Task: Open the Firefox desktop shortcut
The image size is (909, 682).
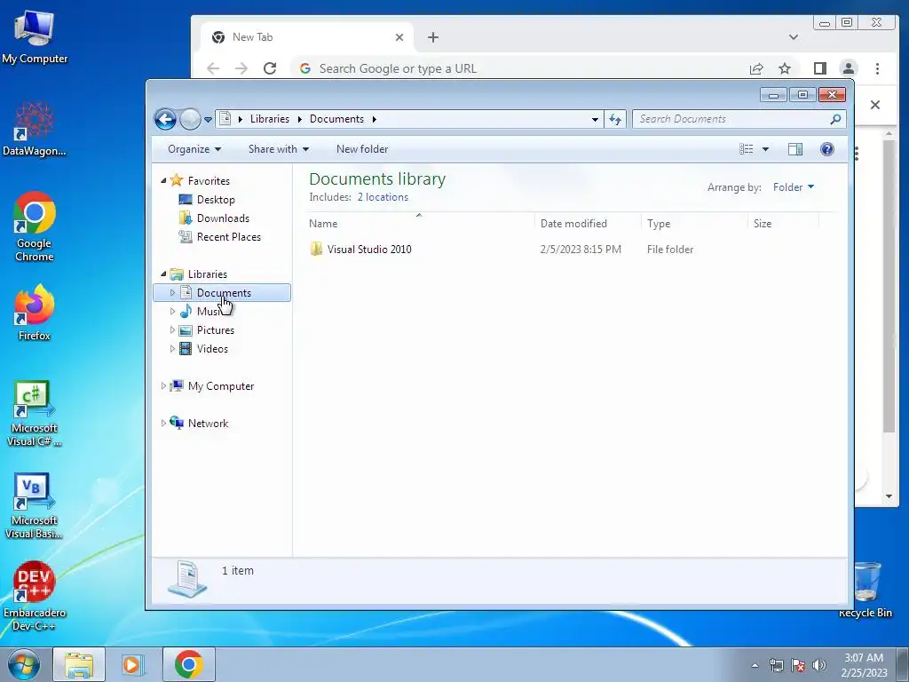Action: (35, 313)
